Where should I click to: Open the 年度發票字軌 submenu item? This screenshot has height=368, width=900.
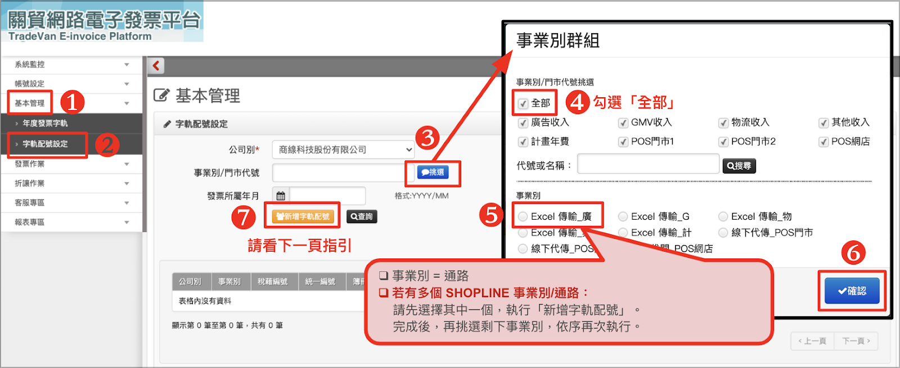71,124
